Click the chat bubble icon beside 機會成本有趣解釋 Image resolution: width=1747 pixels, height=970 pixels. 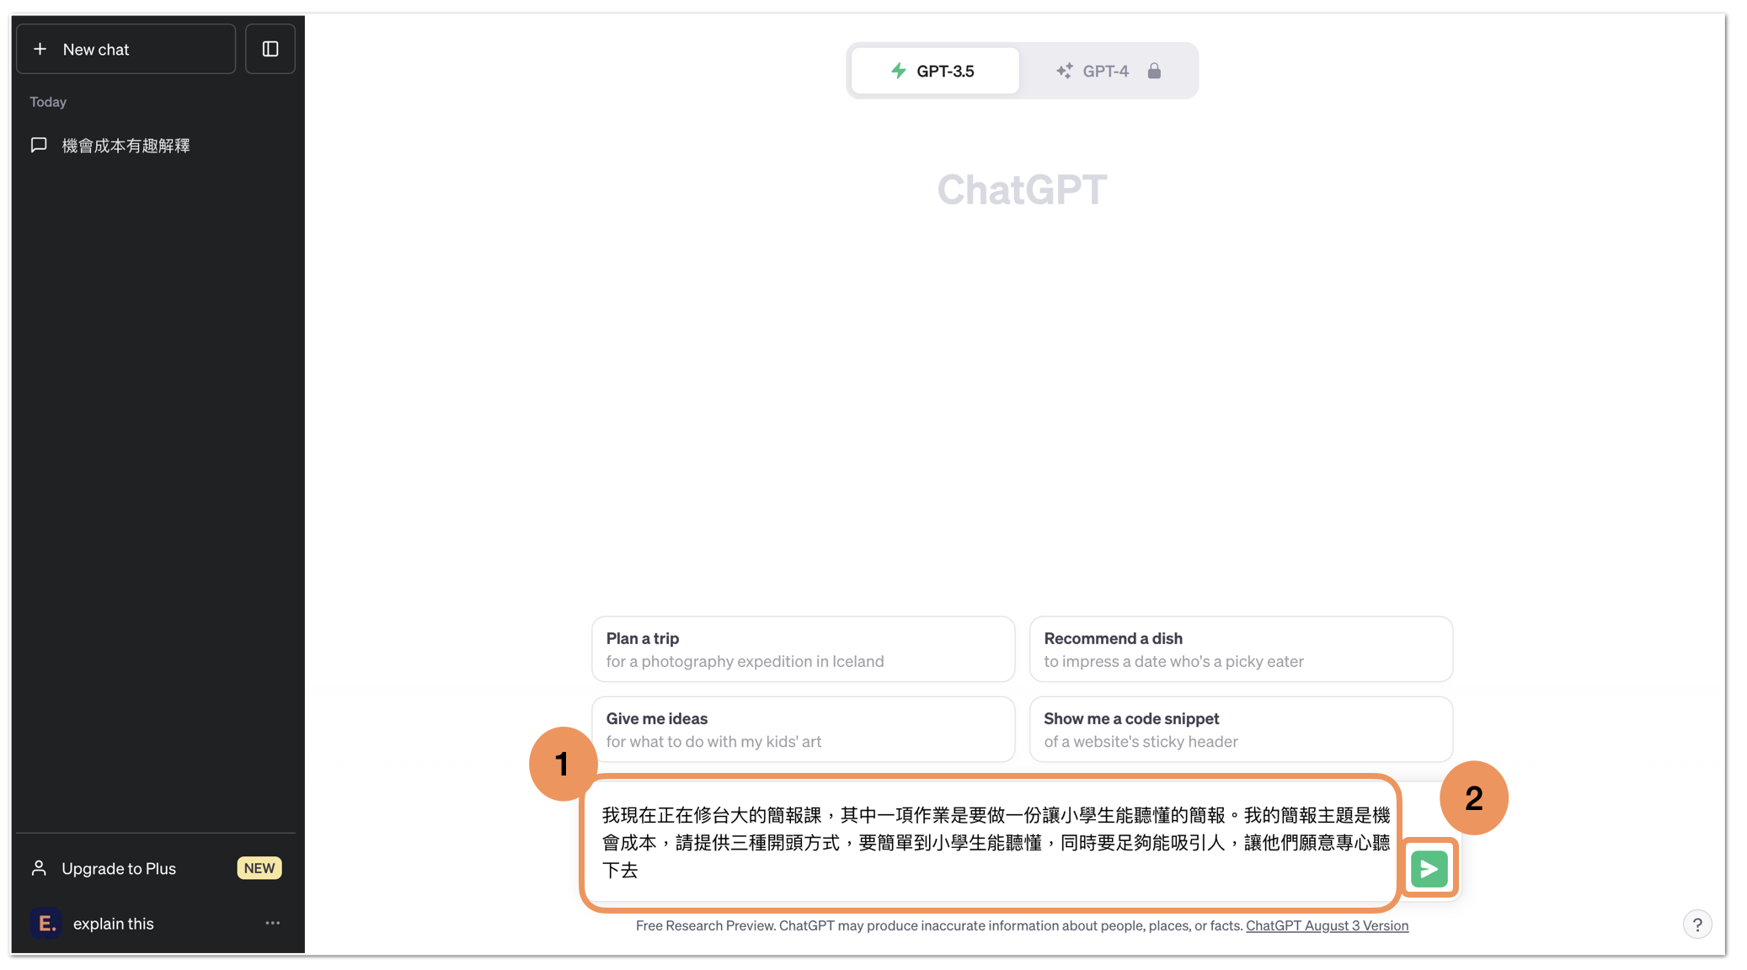tap(38, 145)
